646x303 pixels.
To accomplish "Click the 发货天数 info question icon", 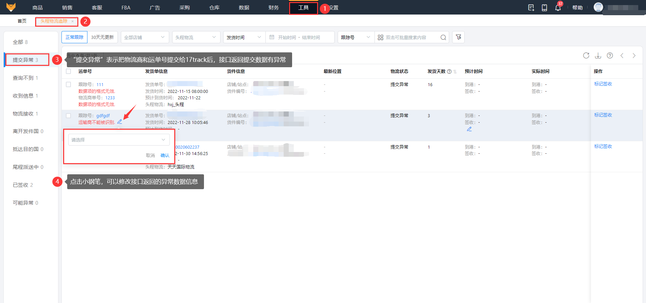I will coord(449,72).
